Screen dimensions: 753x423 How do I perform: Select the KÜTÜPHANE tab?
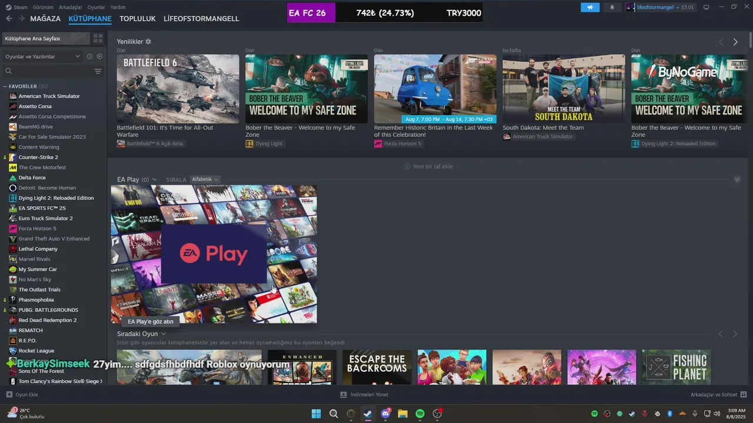coord(90,18)
